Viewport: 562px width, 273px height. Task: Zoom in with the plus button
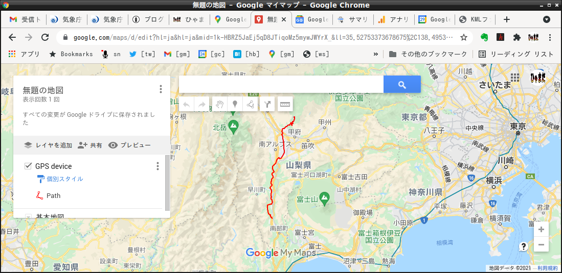coord(541,229)
